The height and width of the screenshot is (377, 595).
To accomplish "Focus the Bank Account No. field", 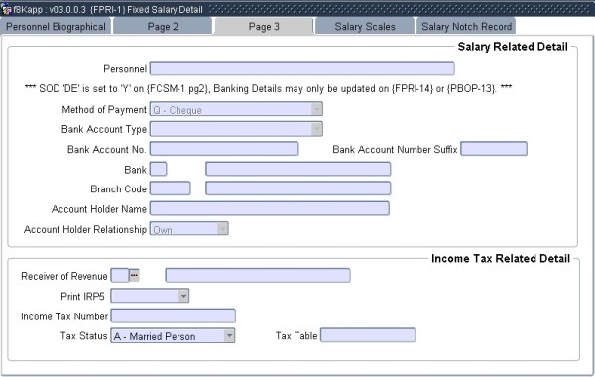I will (x=224, y=149).
